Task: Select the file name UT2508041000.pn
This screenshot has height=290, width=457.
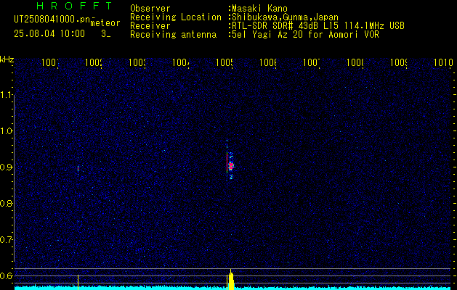Action: [52, 19]
